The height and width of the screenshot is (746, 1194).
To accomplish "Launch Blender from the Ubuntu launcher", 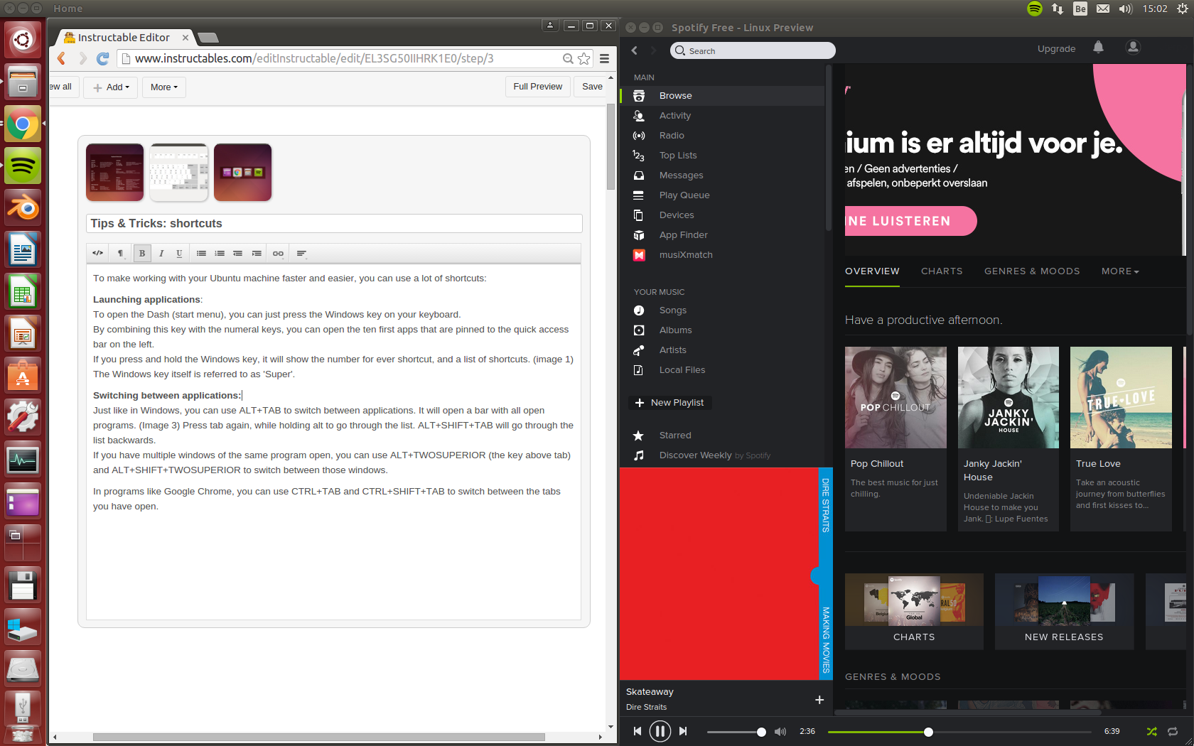I will [23, 207].
